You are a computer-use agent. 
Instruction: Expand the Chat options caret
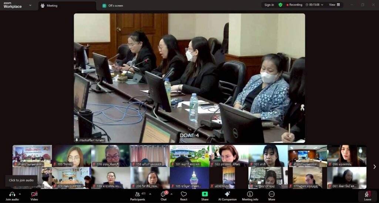pos(171,194)
